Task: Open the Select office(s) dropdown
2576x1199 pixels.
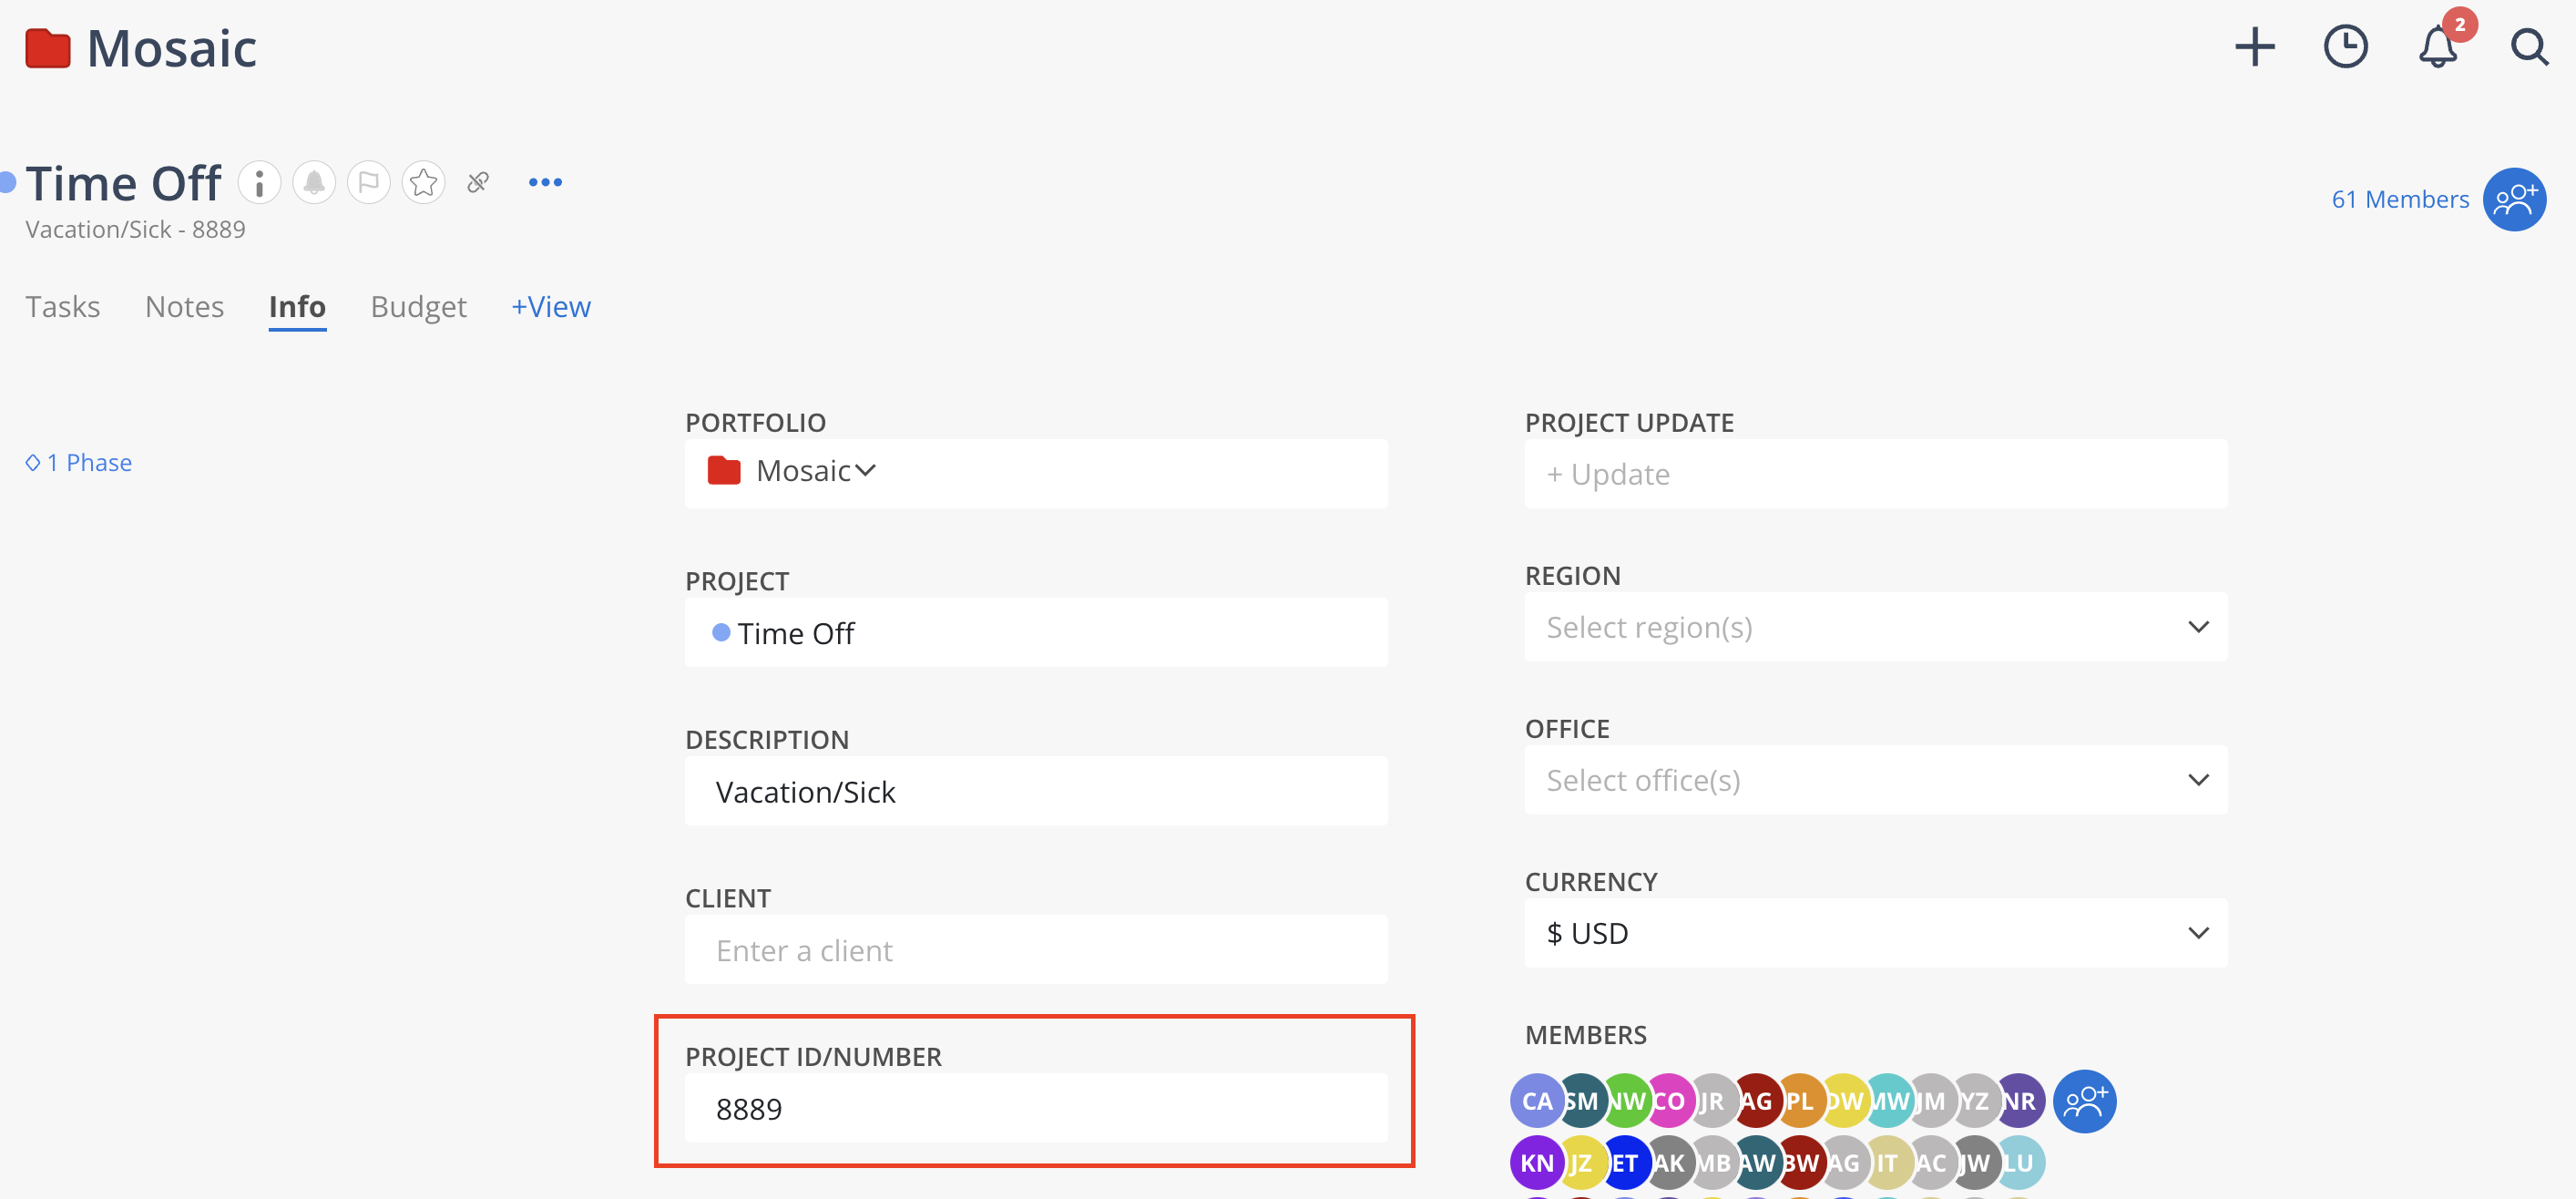Action: [1876, 779]
